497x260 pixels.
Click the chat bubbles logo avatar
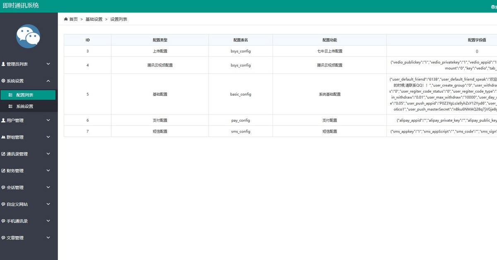(x=28, y=36)
